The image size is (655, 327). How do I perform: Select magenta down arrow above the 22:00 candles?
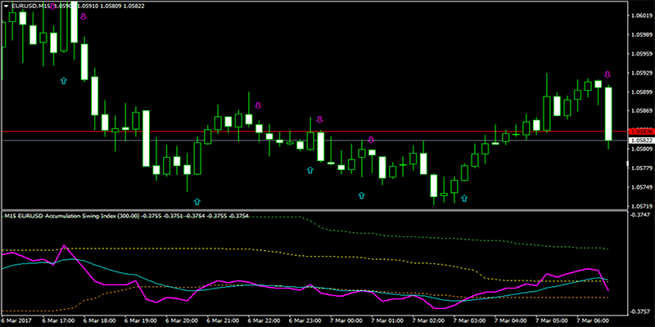258,105
